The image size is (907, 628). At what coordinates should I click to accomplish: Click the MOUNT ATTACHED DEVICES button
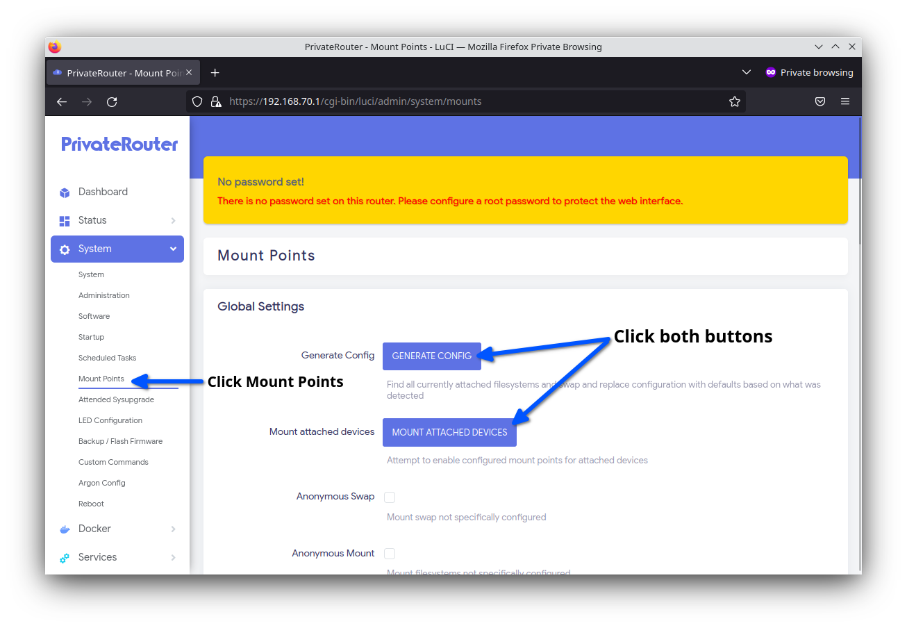coord(449,432)
